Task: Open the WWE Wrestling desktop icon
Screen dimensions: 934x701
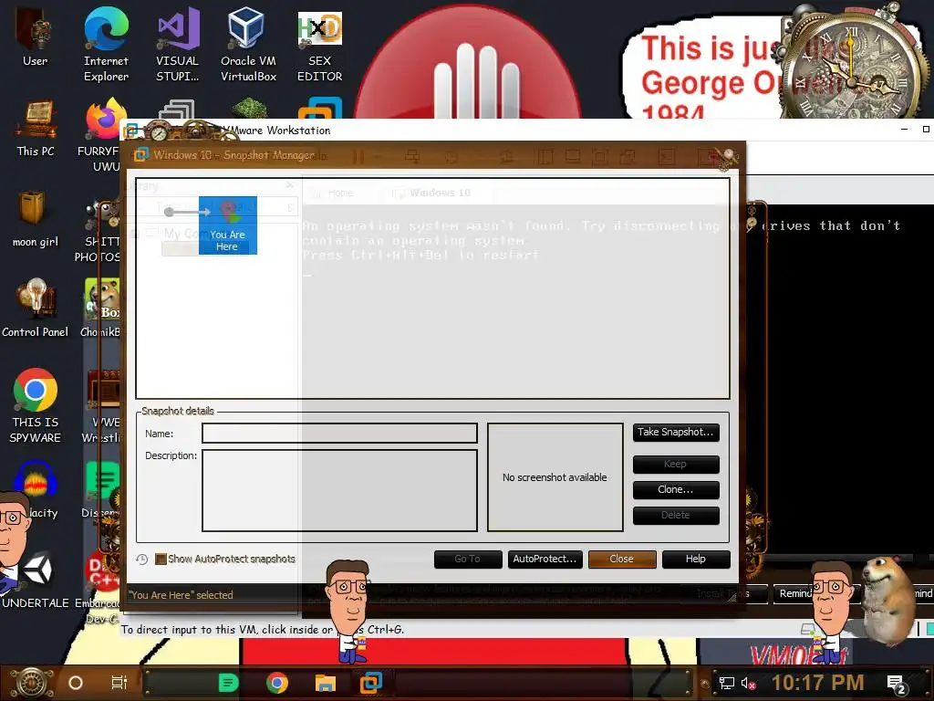Action: 102,406
